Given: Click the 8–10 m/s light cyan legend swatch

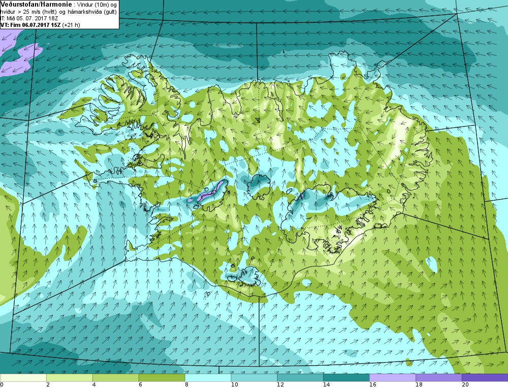Looking at the screenshot, I should [x=208, y=378].
